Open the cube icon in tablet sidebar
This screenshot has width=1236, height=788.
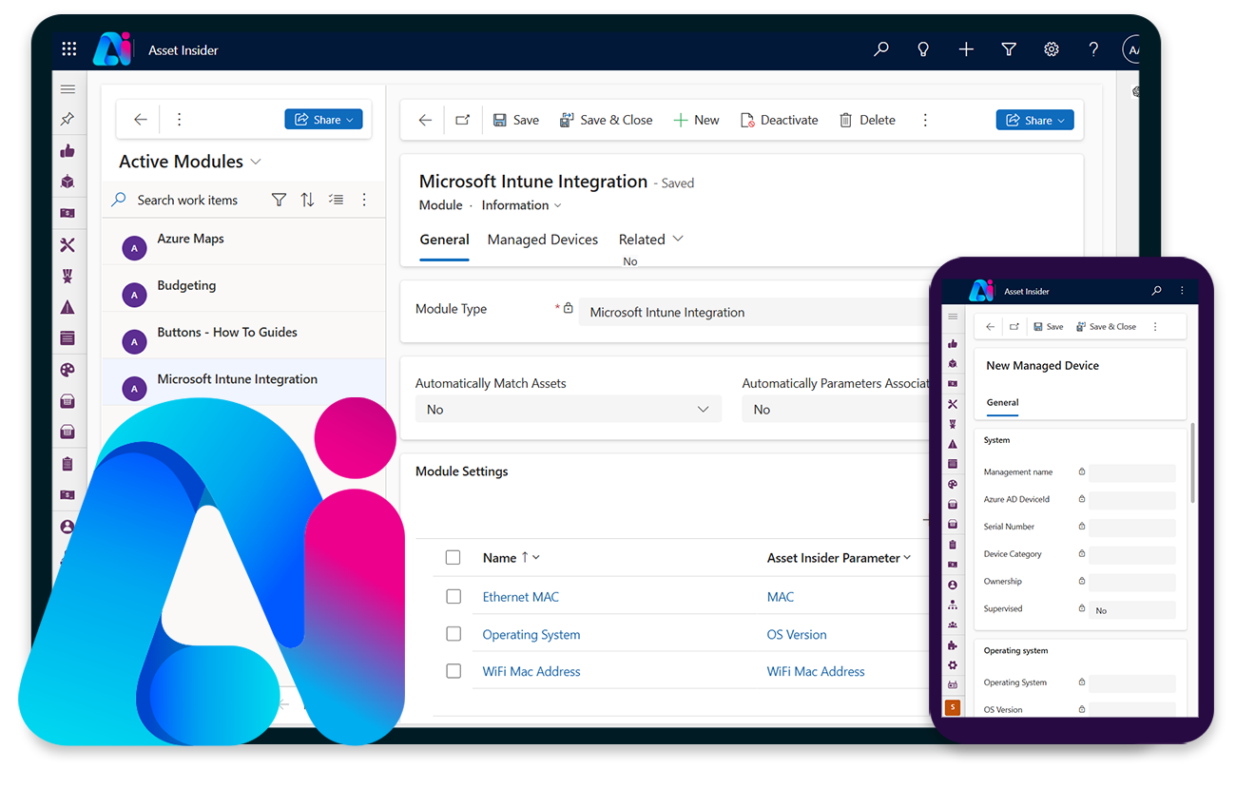click(x=68, y=182)
